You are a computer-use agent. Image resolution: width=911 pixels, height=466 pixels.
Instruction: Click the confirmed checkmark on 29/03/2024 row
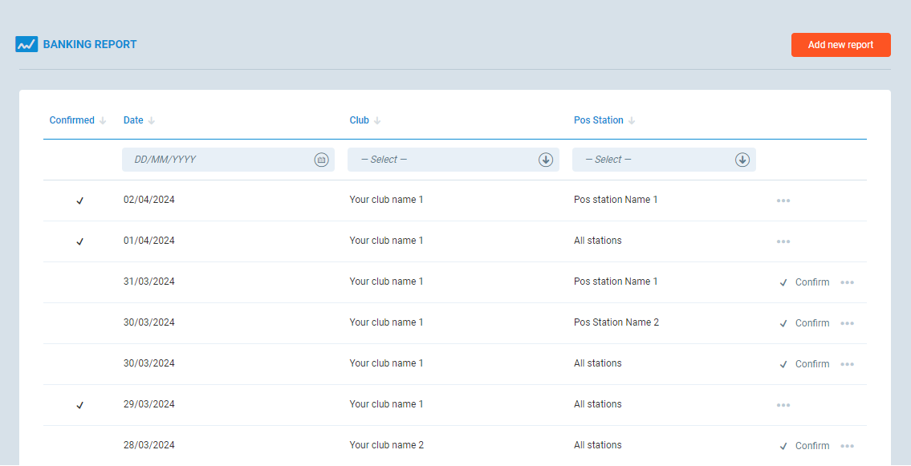79,405
